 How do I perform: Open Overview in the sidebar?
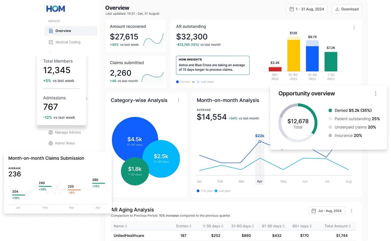(71, 31)
